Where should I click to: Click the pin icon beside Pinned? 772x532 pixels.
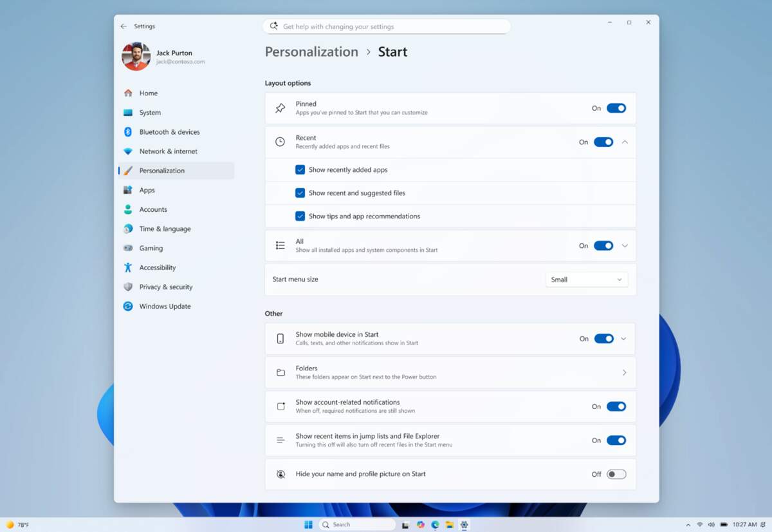pyautogui.click(x=280, y=108)
